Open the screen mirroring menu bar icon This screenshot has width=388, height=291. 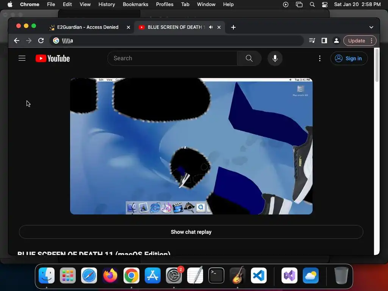(x=299, y=5)
